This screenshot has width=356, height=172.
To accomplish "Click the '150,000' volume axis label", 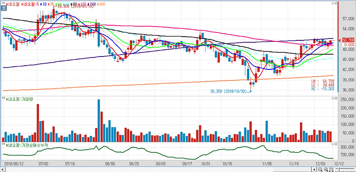I will [347, 116].
